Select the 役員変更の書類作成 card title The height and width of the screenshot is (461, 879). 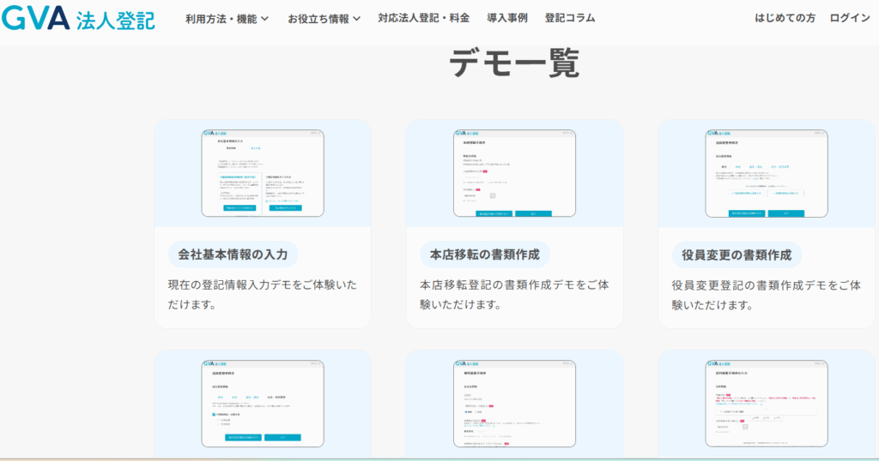737,254
